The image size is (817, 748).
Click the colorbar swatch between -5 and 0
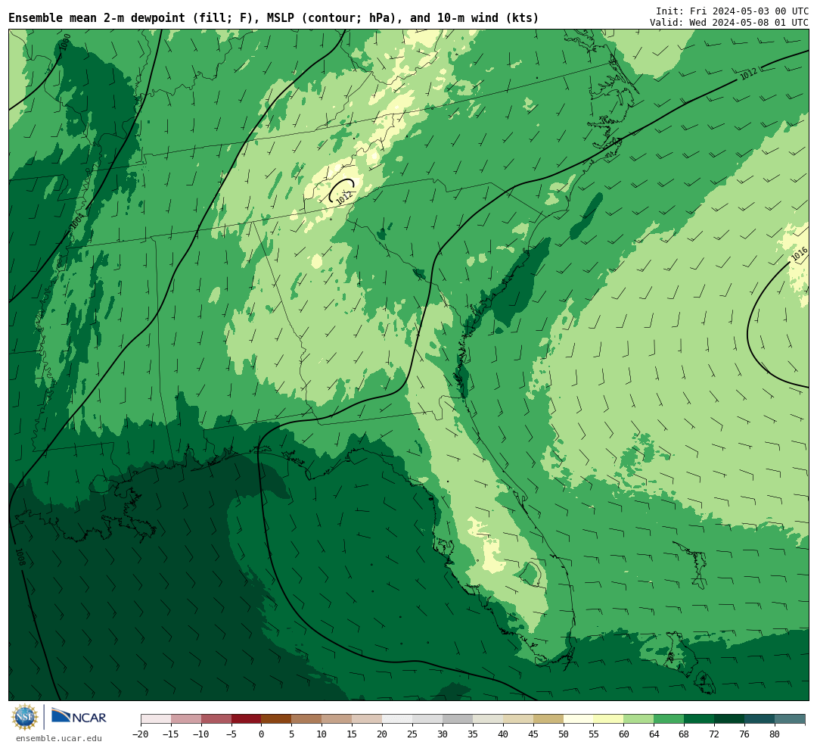[247, 719]
